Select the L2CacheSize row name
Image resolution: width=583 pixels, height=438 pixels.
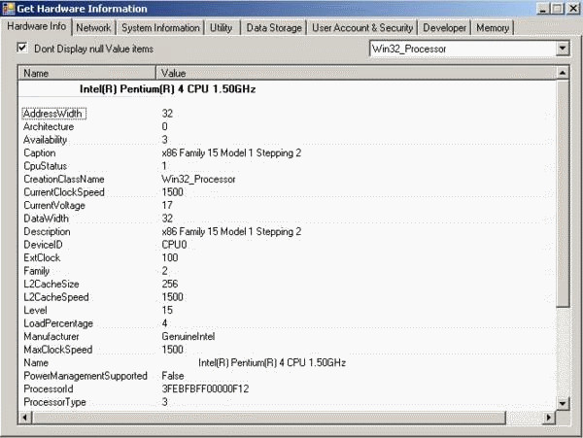tap(51, 284)
